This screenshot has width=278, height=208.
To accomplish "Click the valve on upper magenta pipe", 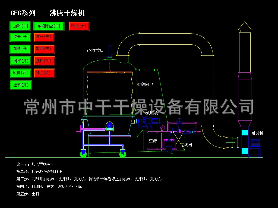I will click(x=179, y=122).
